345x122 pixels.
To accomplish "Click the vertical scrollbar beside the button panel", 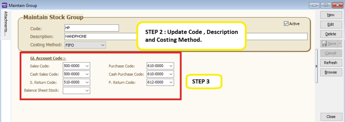I will 317,66.
